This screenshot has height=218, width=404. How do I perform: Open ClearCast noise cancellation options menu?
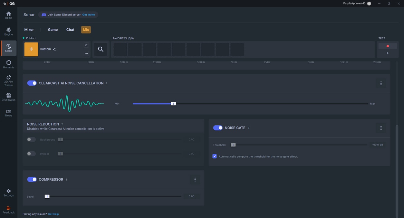[x=381, y=83]
